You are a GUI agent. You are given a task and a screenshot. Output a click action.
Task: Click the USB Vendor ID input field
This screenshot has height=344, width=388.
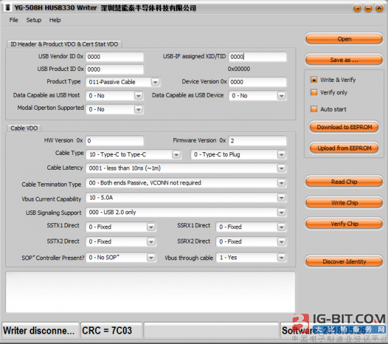point(114,57)
